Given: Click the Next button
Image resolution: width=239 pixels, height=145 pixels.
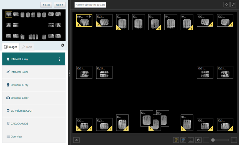Looking at the screenshot, I should click(60, 5).
